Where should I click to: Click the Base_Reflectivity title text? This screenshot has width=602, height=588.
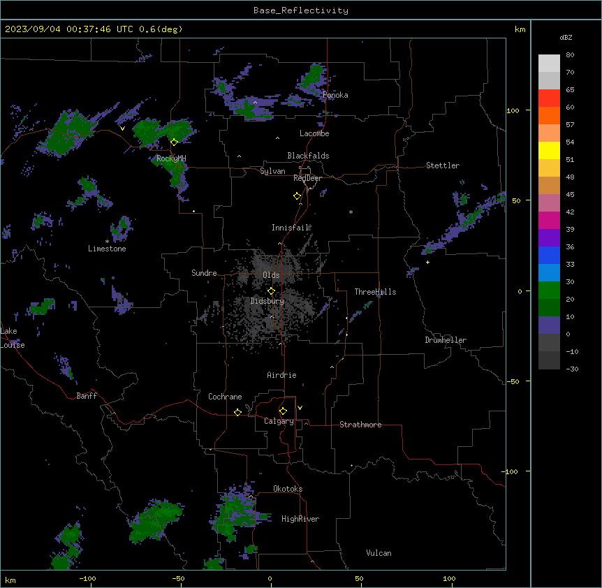(x=301, y=10)
